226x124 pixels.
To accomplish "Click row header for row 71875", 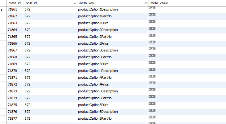I will pyautogui.click(x=3, y=105).
